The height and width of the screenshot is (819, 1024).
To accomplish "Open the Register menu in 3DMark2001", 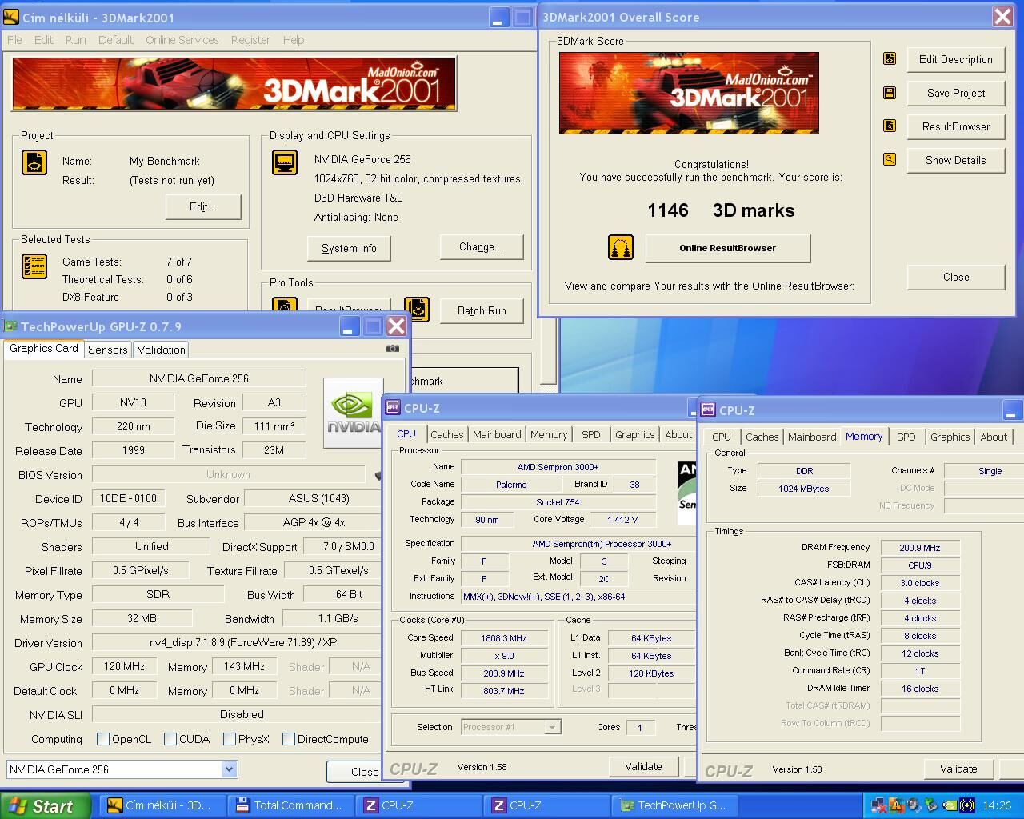I will point(250,40).
